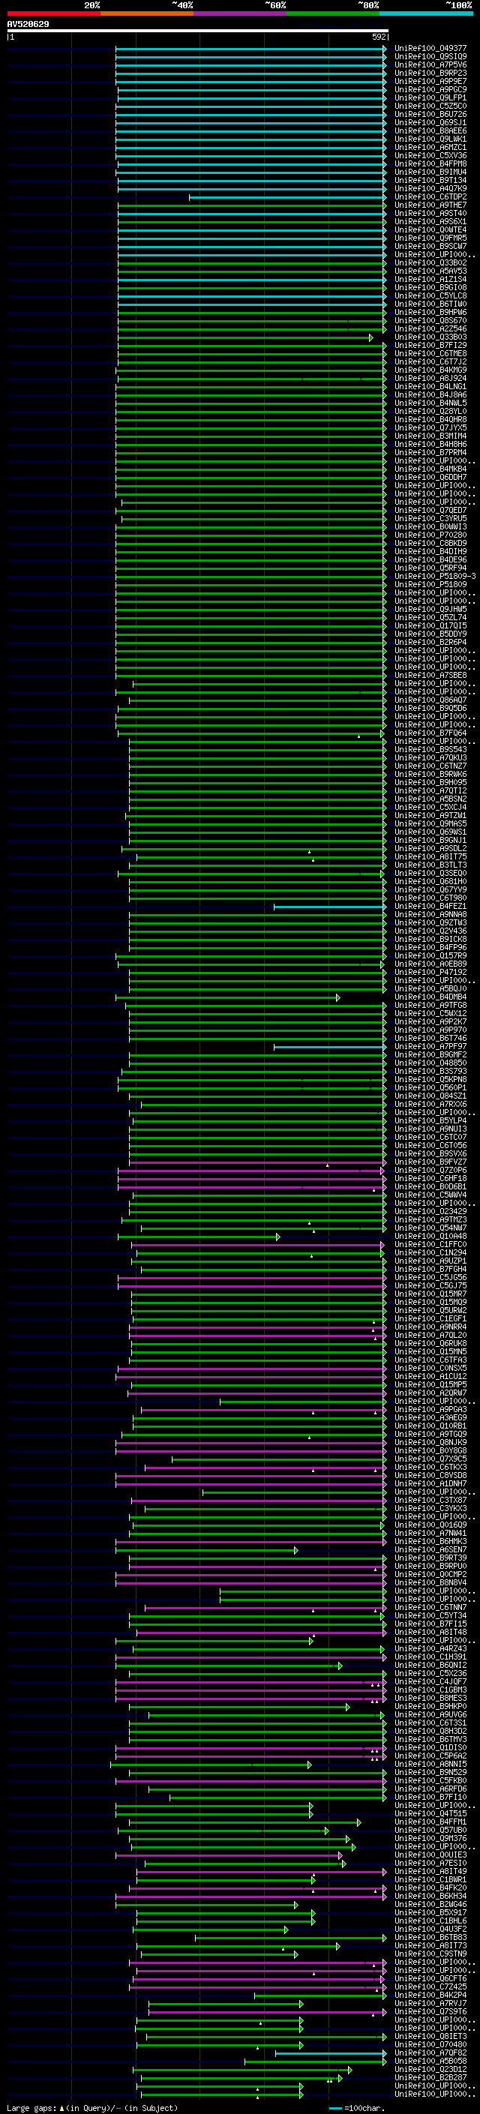The height and width of the screenshot is (2114, 480).
Task: Open hit UniRef100_O49377
Action: [x=430, y=49]
